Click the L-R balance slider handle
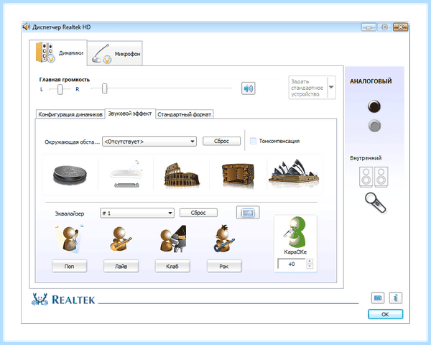The width and height of the screenshot is (431, 345). (x=60, y=89)
